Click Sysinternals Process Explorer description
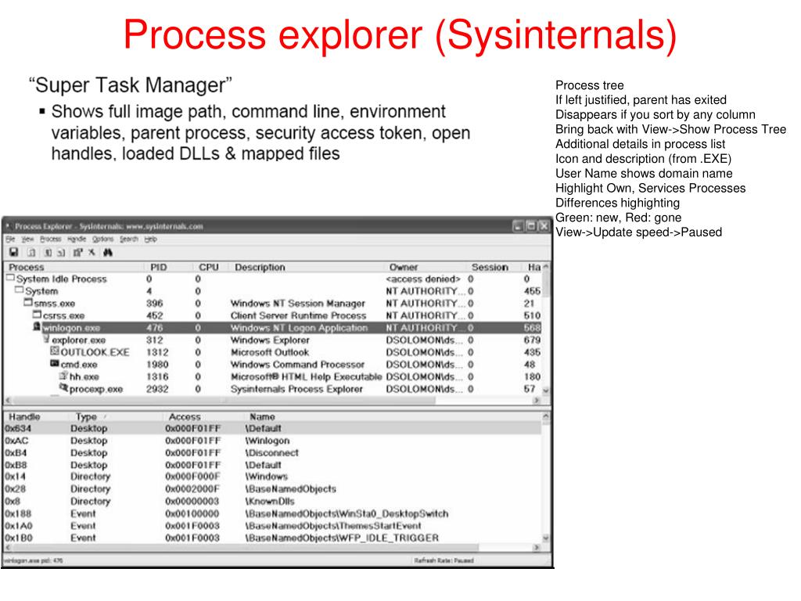Viewport: 801px width, 601px height. tap(296, 390)
